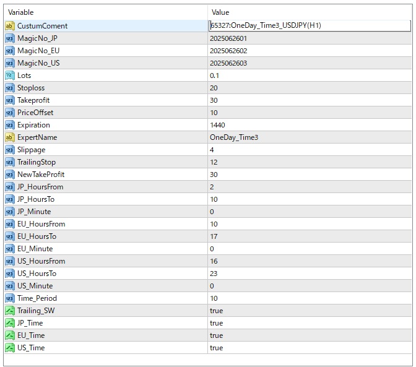Click the integer icon next to MagicNo_JP
Image resolution: width=416 pixels, height=367 pixels.
pos(9,38)
